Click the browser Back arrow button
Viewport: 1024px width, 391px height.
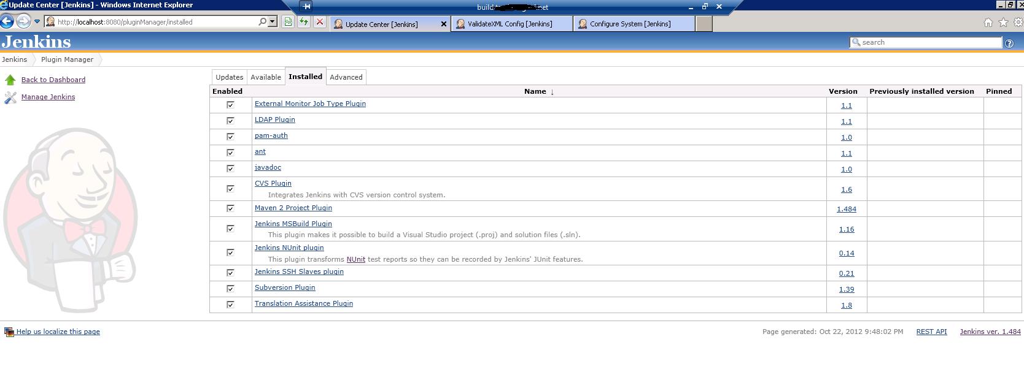7,21
